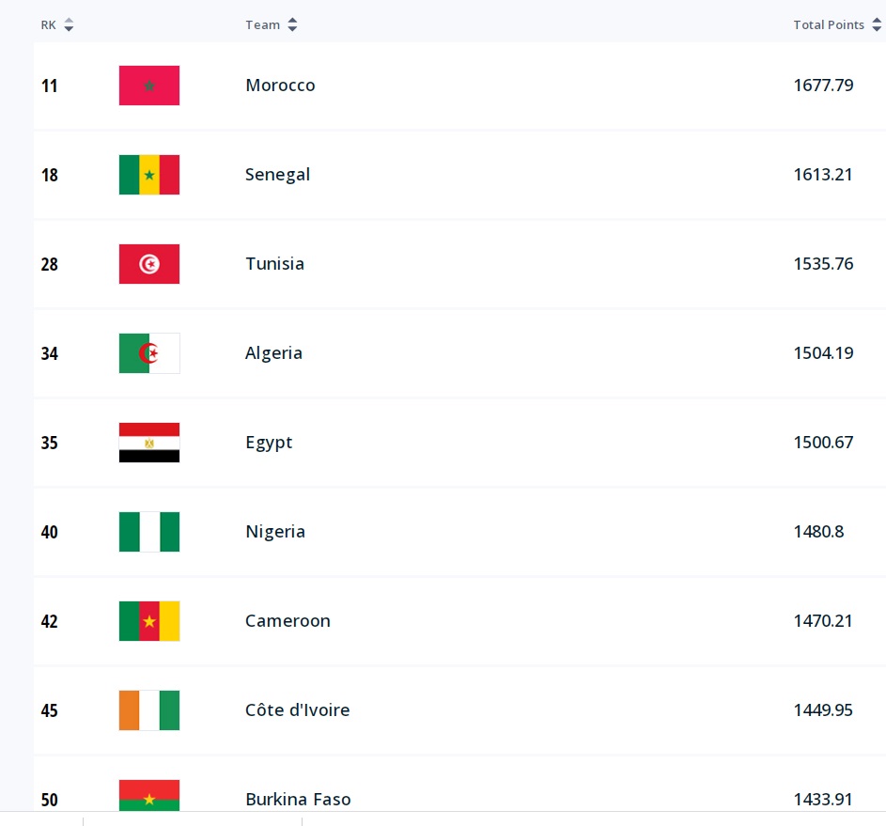Screen dimensions: 886x826
Task: Click the Côte d'Ivoire flag icon
Action: 149,710
